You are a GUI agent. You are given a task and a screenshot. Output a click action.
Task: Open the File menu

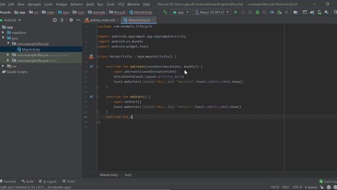point(3,4)
